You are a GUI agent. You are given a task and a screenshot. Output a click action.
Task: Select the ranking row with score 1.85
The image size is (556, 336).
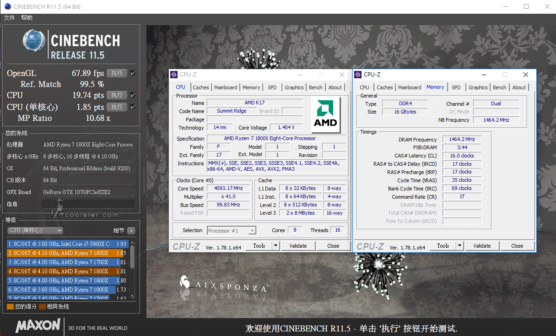68,253
